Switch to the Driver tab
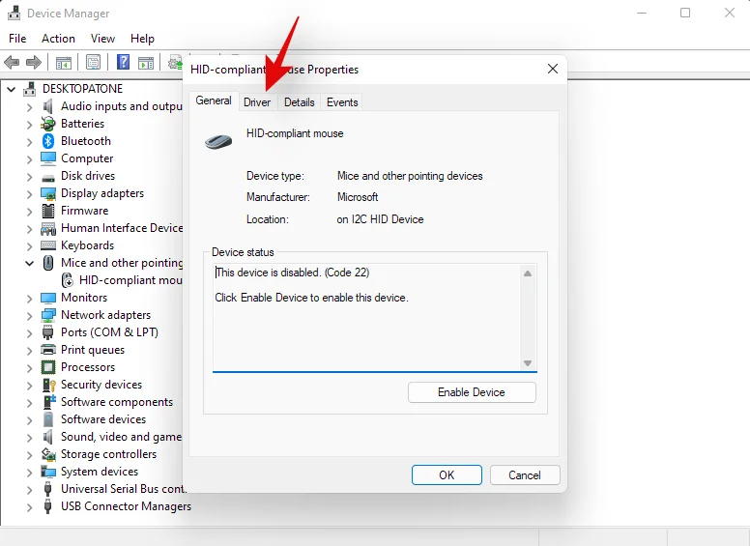 pos(257,102)
